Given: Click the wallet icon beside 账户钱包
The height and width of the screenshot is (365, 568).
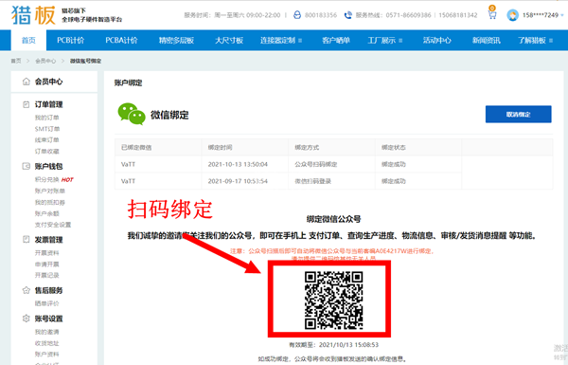Looking at the screenshot, I should click(27, 166).
